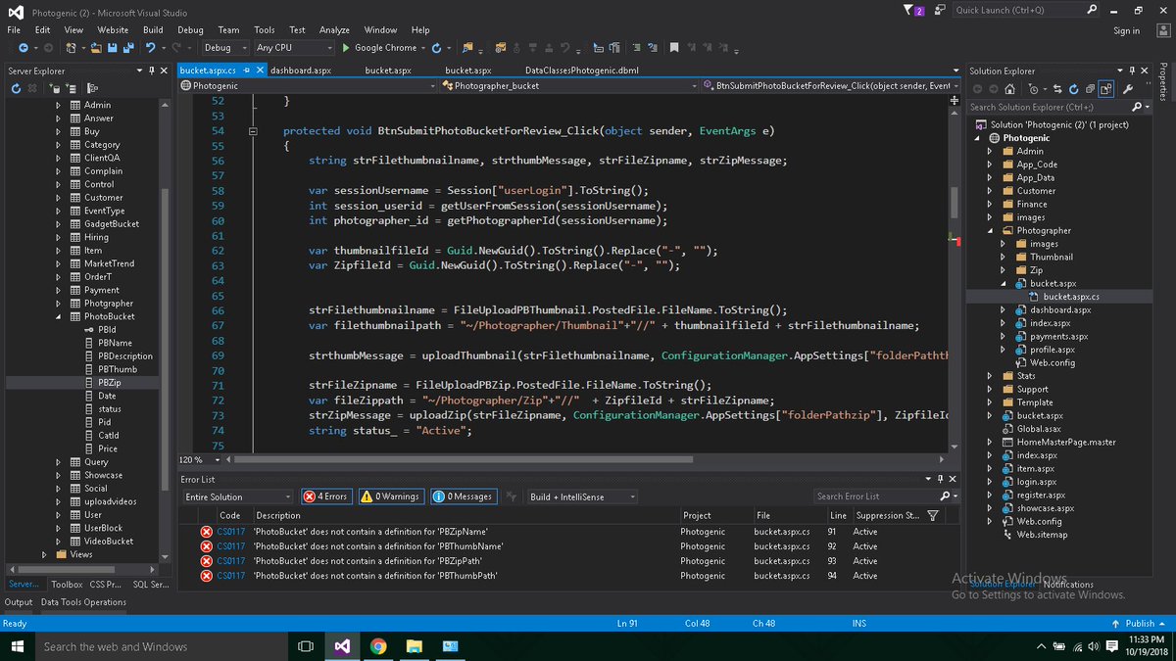Screen dimensions: 1176x661
Task: Open the Analyze menu
Action: [334, 30]
